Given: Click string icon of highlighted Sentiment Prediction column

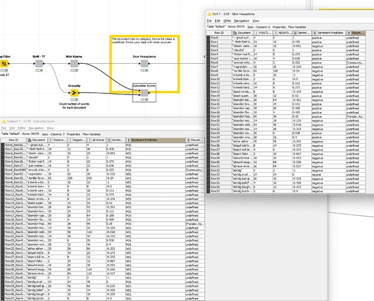Looking at the screenshot, I should click(x=129, y=140).
